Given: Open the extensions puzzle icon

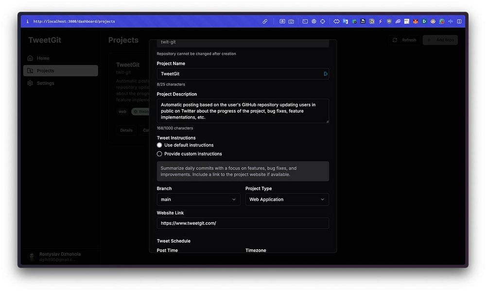Looking at the screenshot, I should 336,21.
